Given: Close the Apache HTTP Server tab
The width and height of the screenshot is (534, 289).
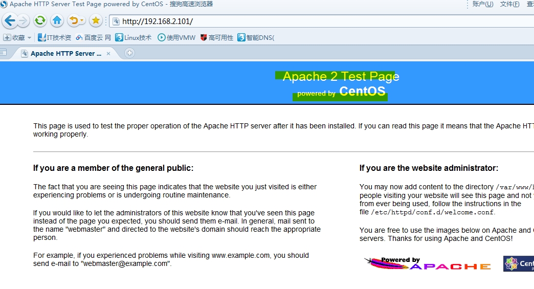Looking at the screenshot, I should pos(108,53).
